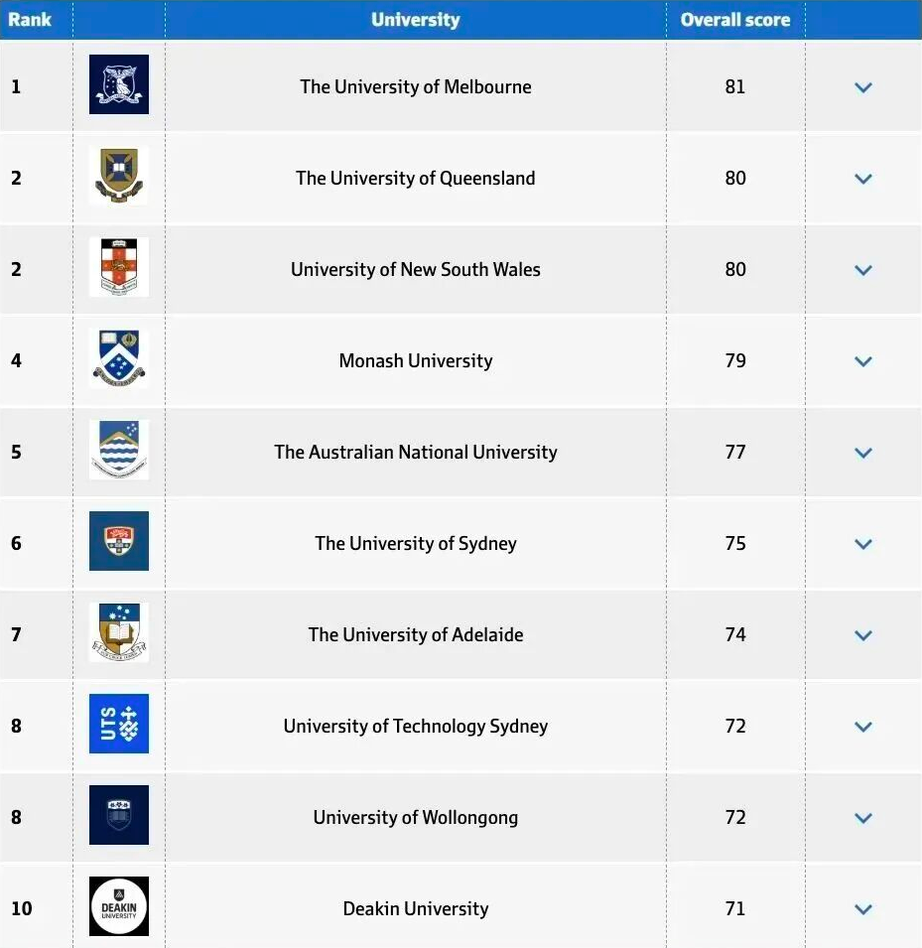Click the blue UTS logo
The image size is (922, 948).
[119, 725]
